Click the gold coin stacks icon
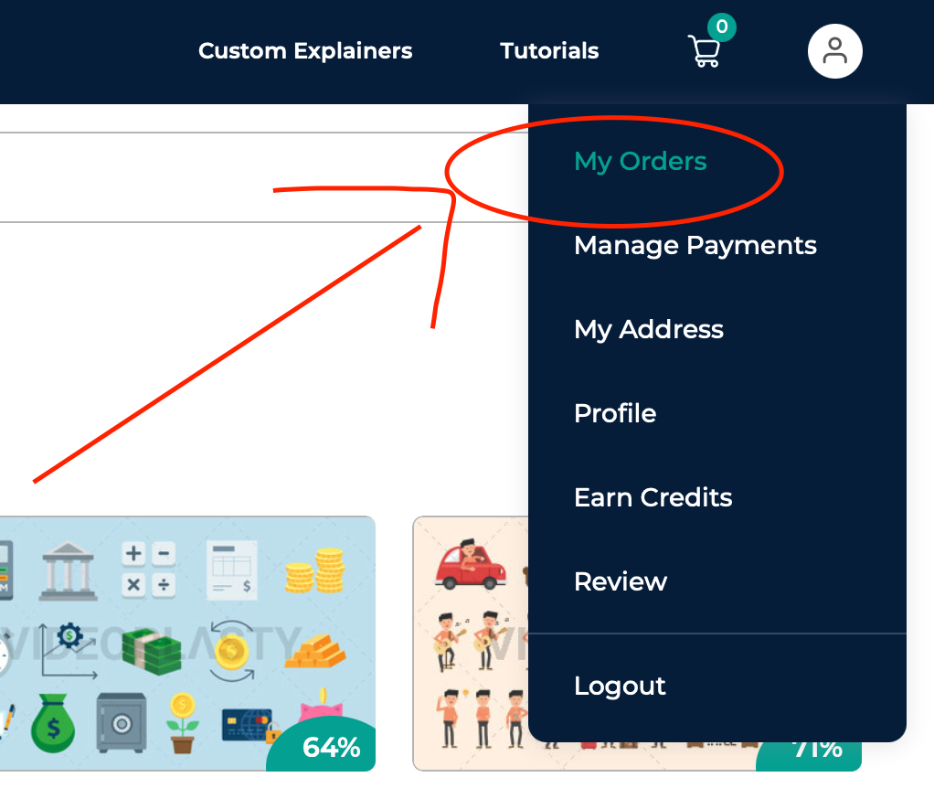 (x=315, y=570)
